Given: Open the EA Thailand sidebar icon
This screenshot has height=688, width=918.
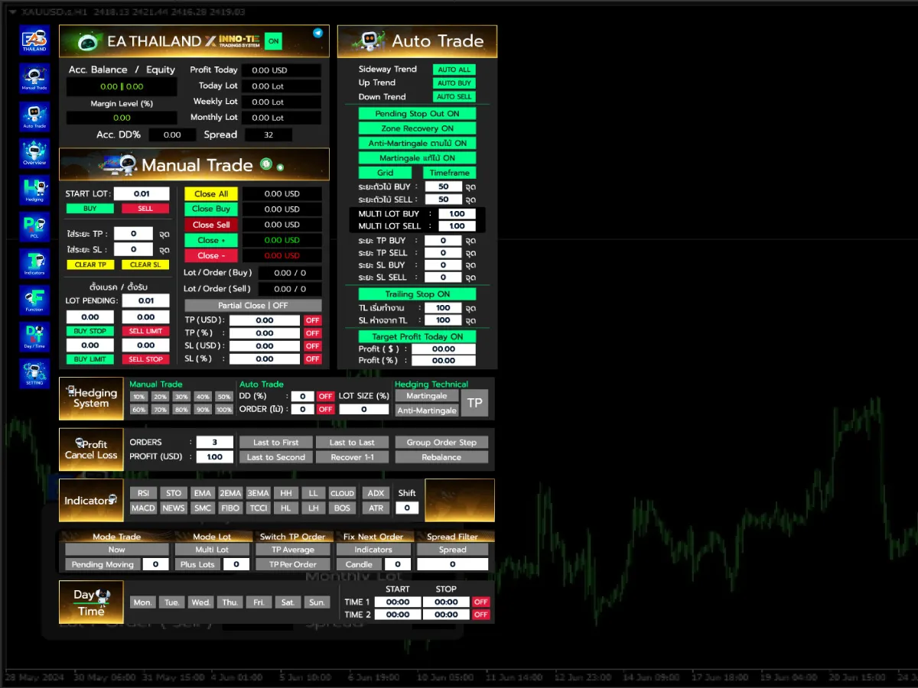Looking at the screenshot, I should [x=34, y=40].
